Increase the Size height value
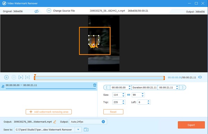This screenshot has width=208, height=134. coord(142,94)
